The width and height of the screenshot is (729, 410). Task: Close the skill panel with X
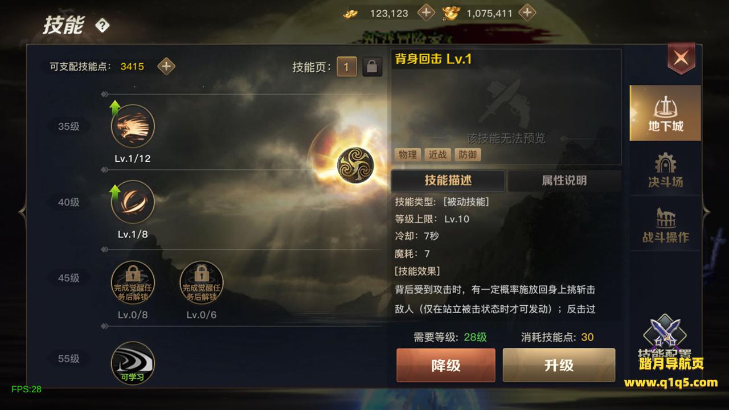point(681,58)
